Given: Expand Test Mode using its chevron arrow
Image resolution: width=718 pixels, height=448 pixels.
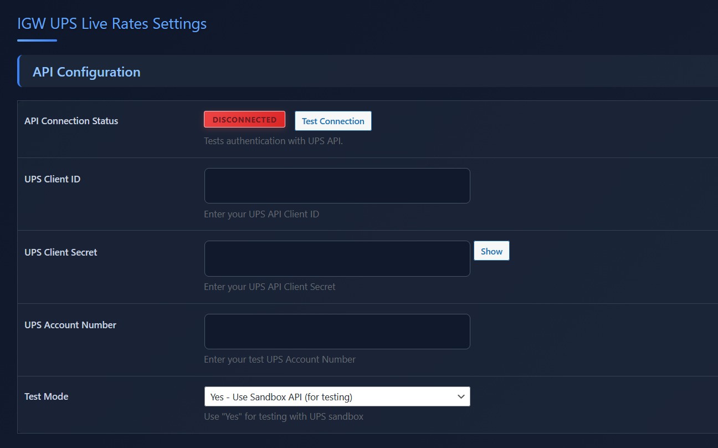Looking at the screenshot, I should (460, 396).
